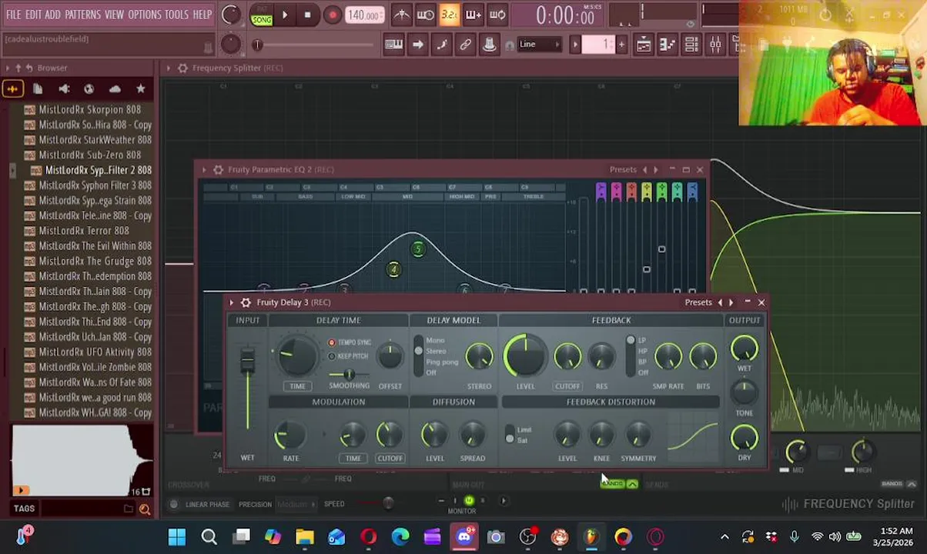Open the TOOLS menu
Viewport: 927px width, 554px height.
click(176, 15)
